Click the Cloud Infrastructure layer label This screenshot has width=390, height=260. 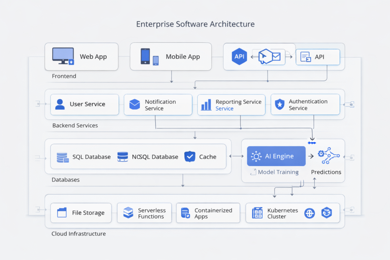point(78,234)
